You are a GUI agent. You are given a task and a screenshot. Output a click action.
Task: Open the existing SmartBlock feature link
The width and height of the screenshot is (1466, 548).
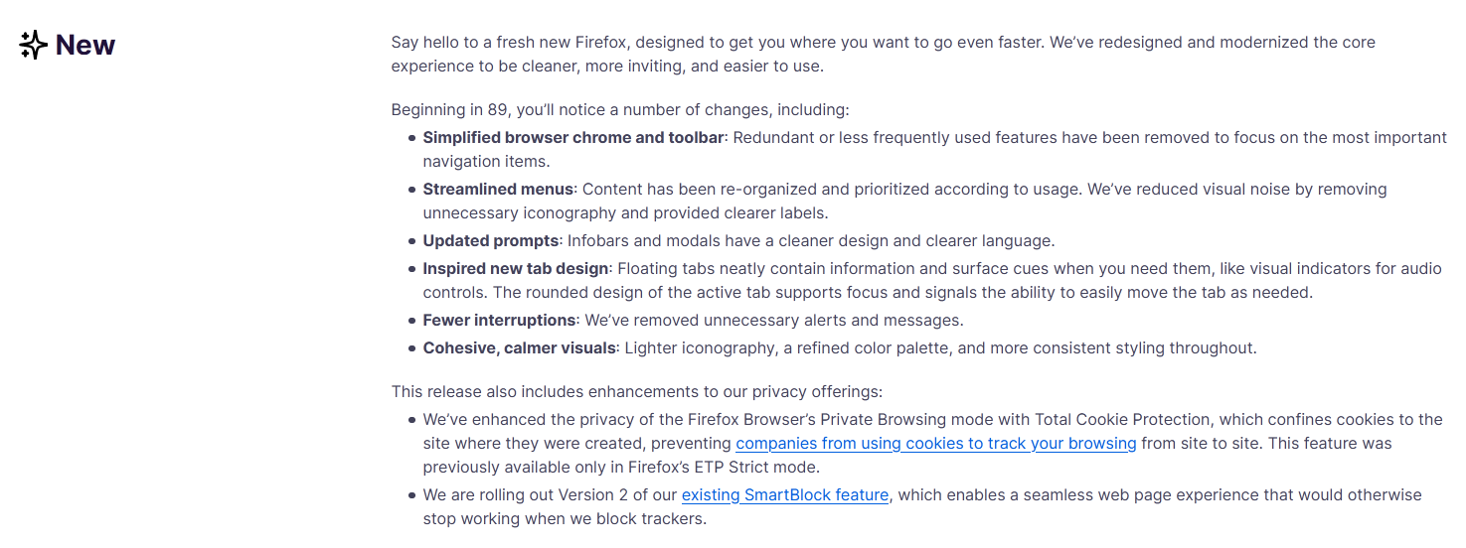pyautogui.click(x=785, y=494)
